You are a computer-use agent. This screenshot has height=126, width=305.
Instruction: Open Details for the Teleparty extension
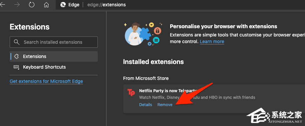point(145,104)
